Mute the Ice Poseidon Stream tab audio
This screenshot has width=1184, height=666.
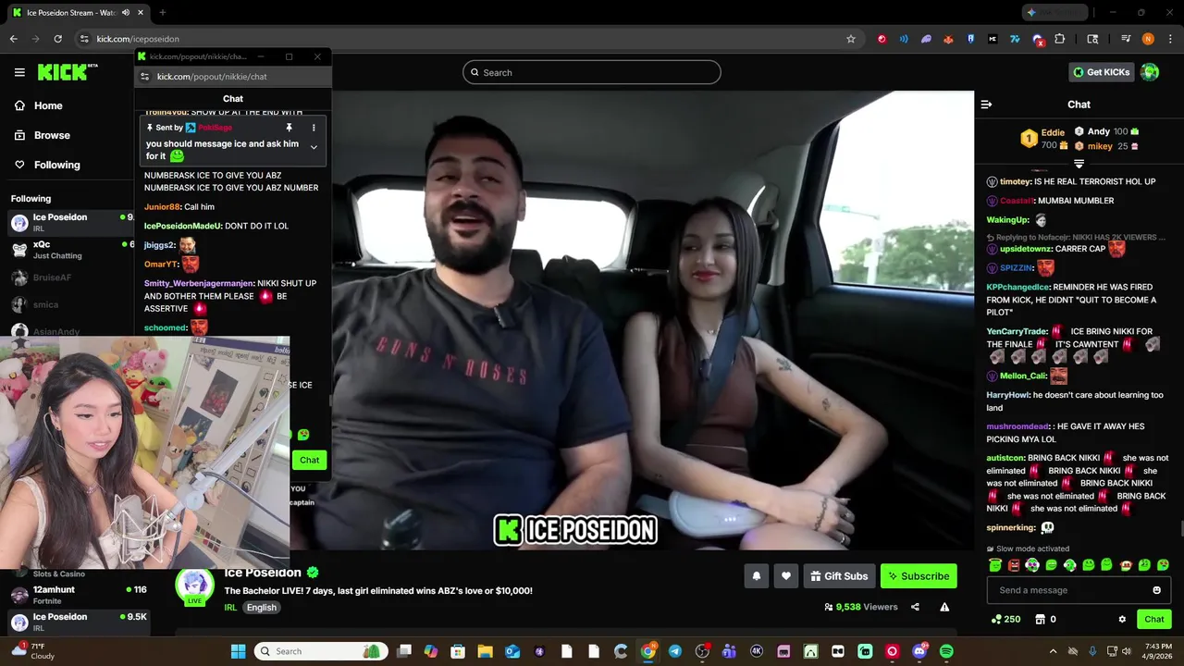(x=126, y=12)
